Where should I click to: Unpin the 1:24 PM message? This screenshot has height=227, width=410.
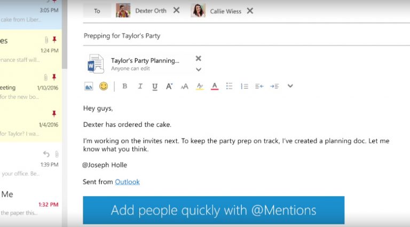[x=54, y=39]
